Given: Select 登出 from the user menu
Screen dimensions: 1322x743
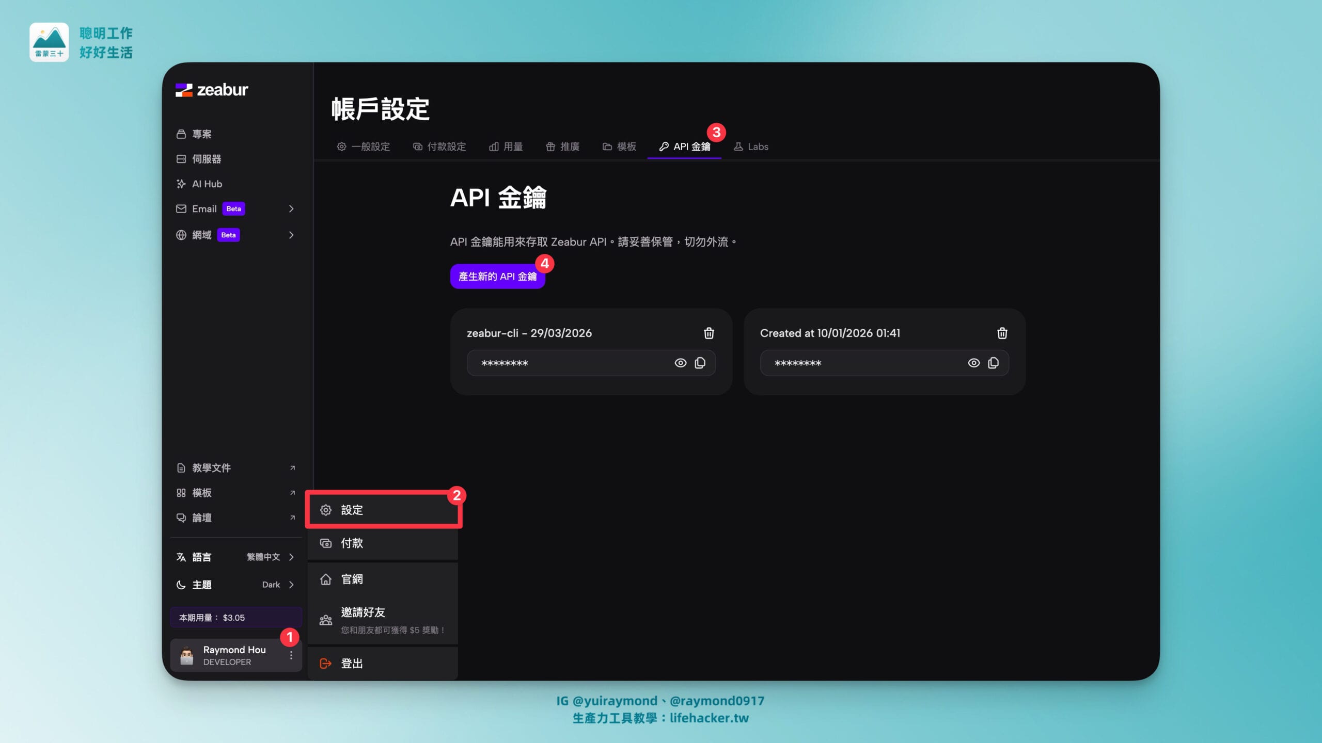Looking at the screenshot, I should [352, 664].
